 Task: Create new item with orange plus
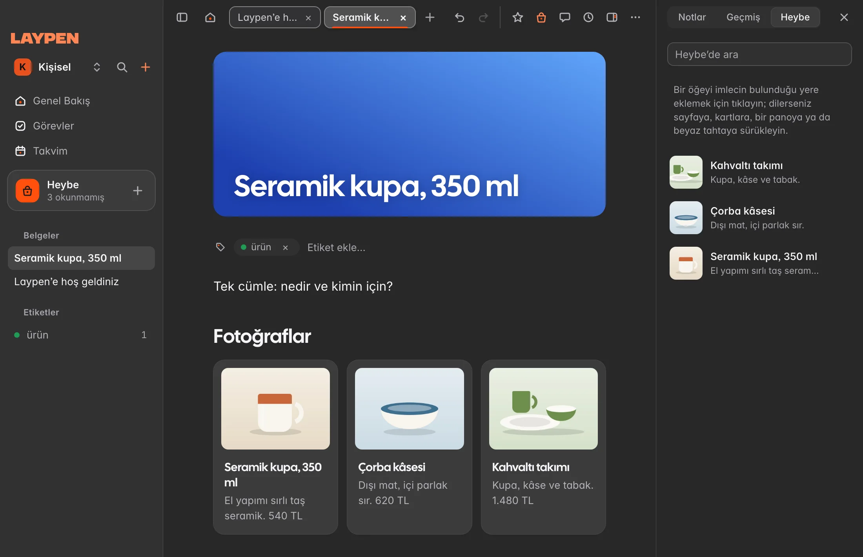click(146, 67)
